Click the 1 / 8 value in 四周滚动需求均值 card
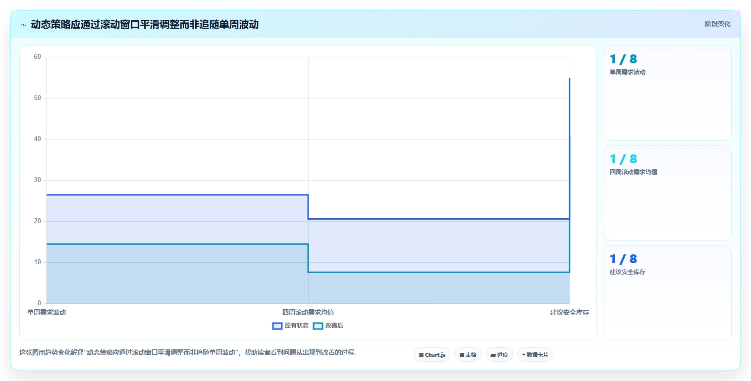 623,159
